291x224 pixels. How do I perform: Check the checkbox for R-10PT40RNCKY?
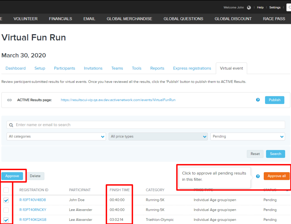(x=6, y=210)
